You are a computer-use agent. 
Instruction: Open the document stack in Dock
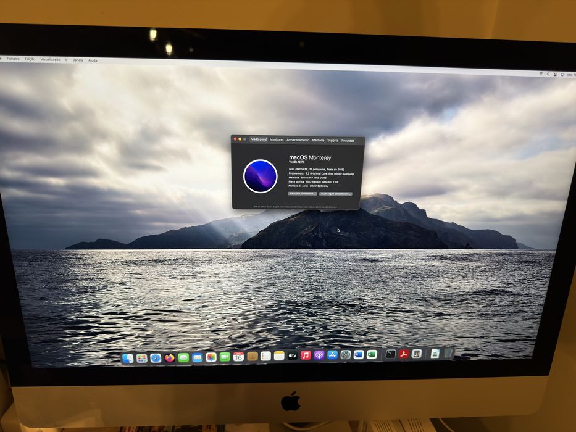(435, 354)
